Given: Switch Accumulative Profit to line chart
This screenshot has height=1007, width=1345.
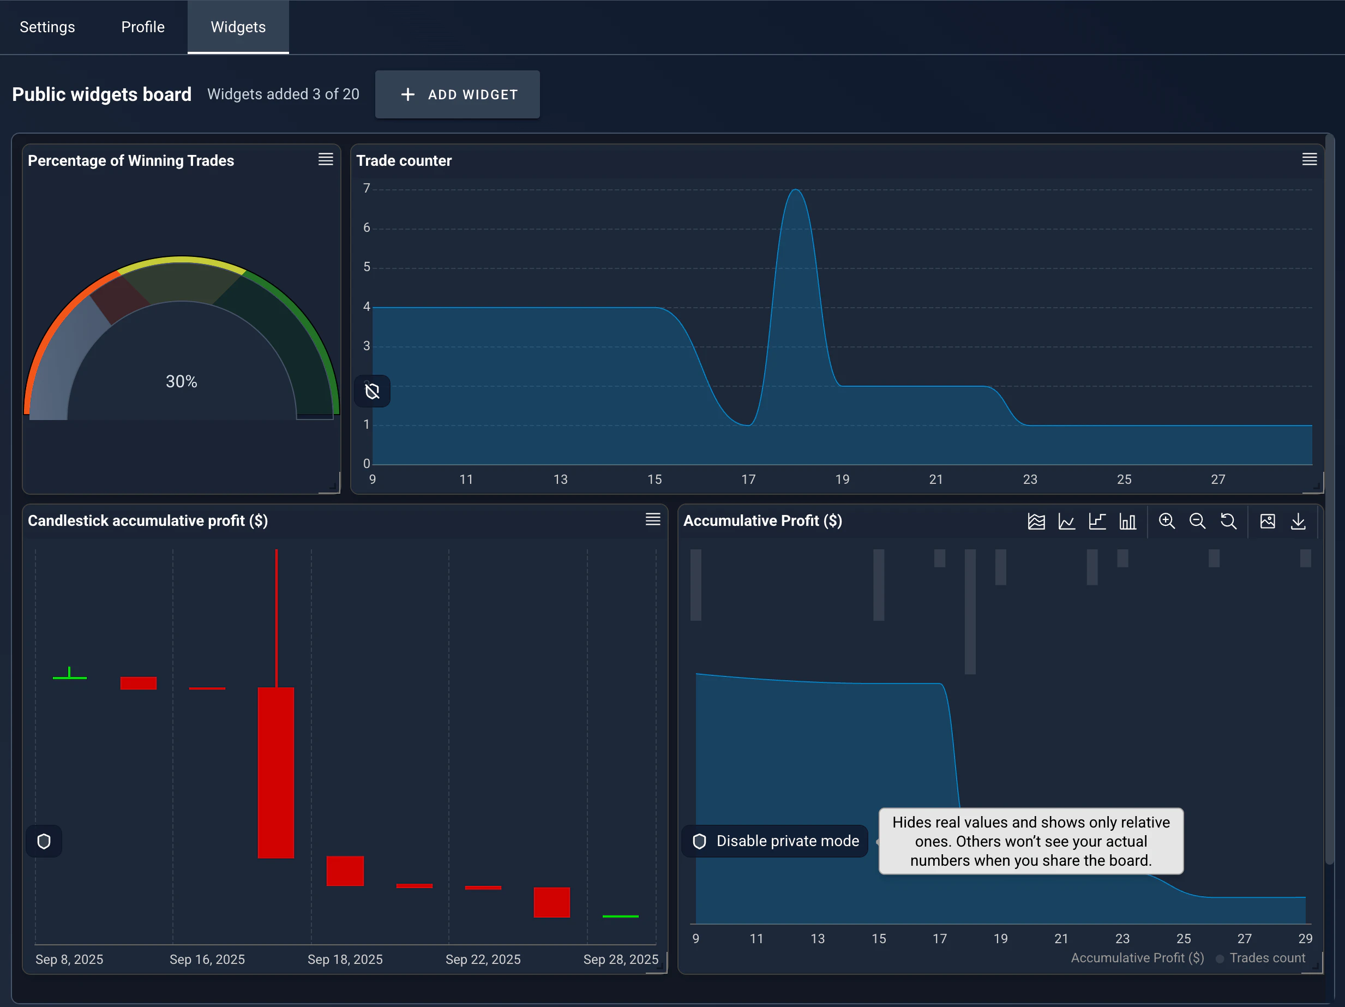Looking at the screenshot, I should point(1066,521).
